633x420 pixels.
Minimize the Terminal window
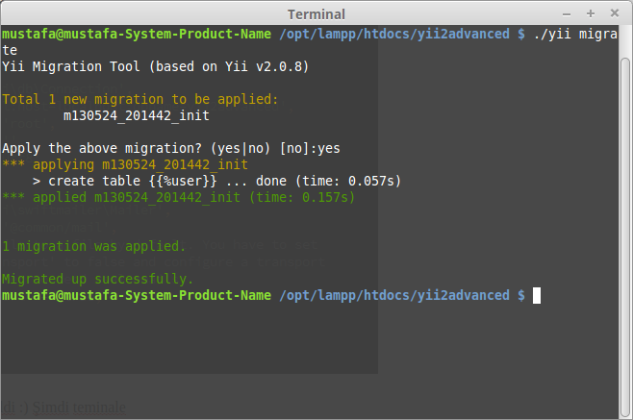[567, 14]
